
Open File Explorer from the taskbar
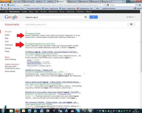coord(11,111)
